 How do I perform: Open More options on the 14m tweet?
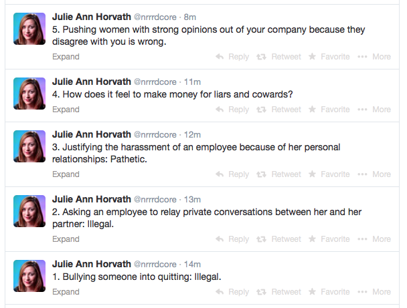pos(374,292)
